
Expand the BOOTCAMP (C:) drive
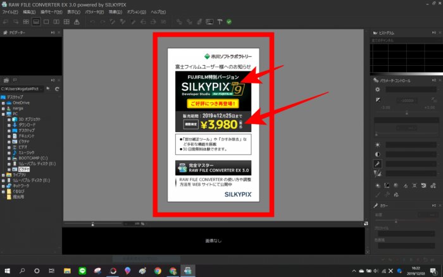tap(9, 158)
